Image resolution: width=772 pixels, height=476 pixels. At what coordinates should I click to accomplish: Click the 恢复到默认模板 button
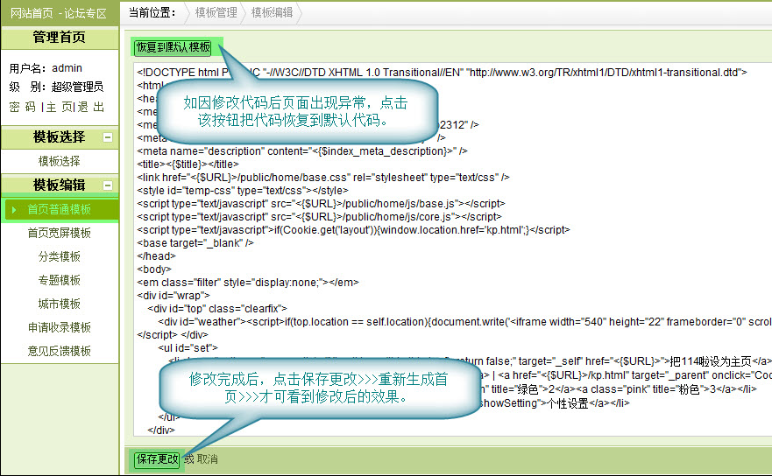[173, 47]
